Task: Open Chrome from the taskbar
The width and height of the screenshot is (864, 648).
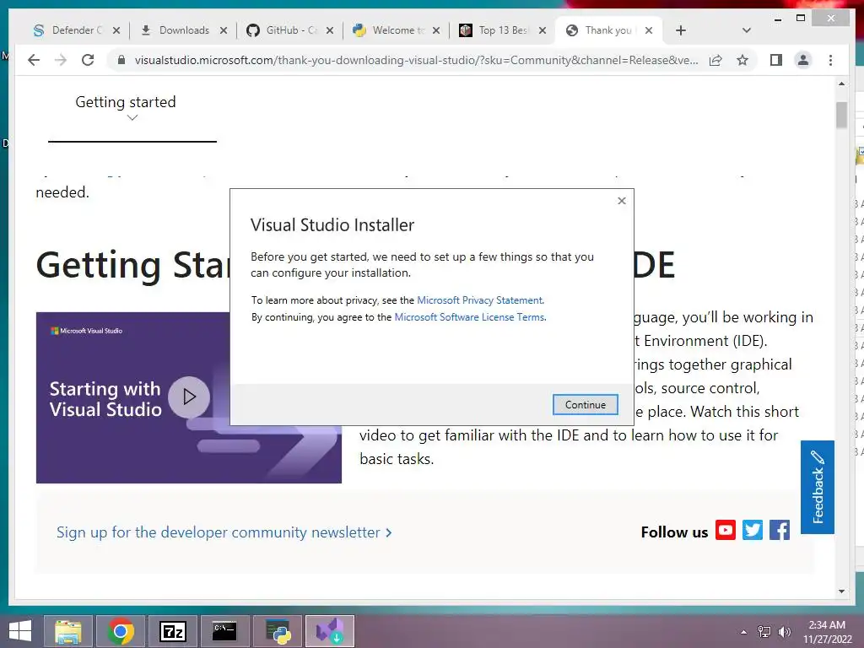Action: (121, 631)
